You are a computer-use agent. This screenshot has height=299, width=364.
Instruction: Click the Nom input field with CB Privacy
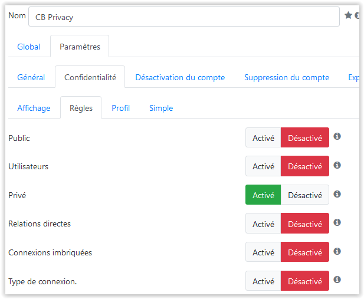184,17
